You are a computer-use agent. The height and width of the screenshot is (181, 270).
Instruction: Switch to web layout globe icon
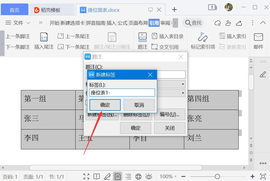138,176
